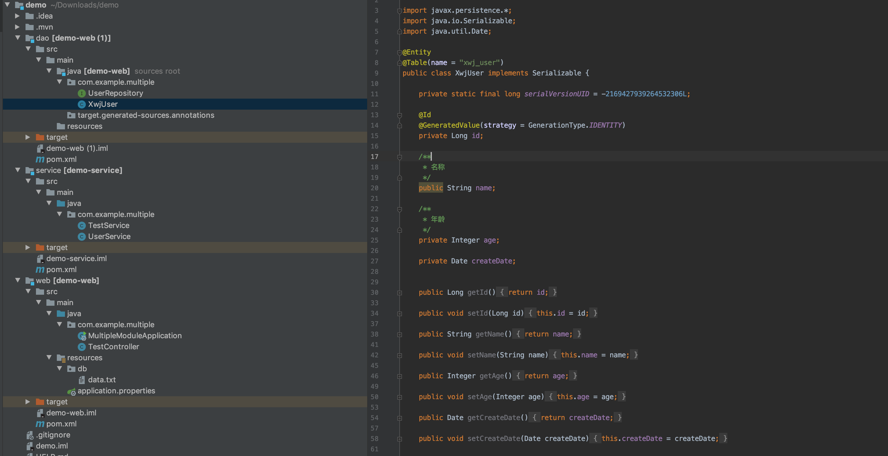Open demo-service.iml file
Screen dimensions: 888x456
(76, 258)
